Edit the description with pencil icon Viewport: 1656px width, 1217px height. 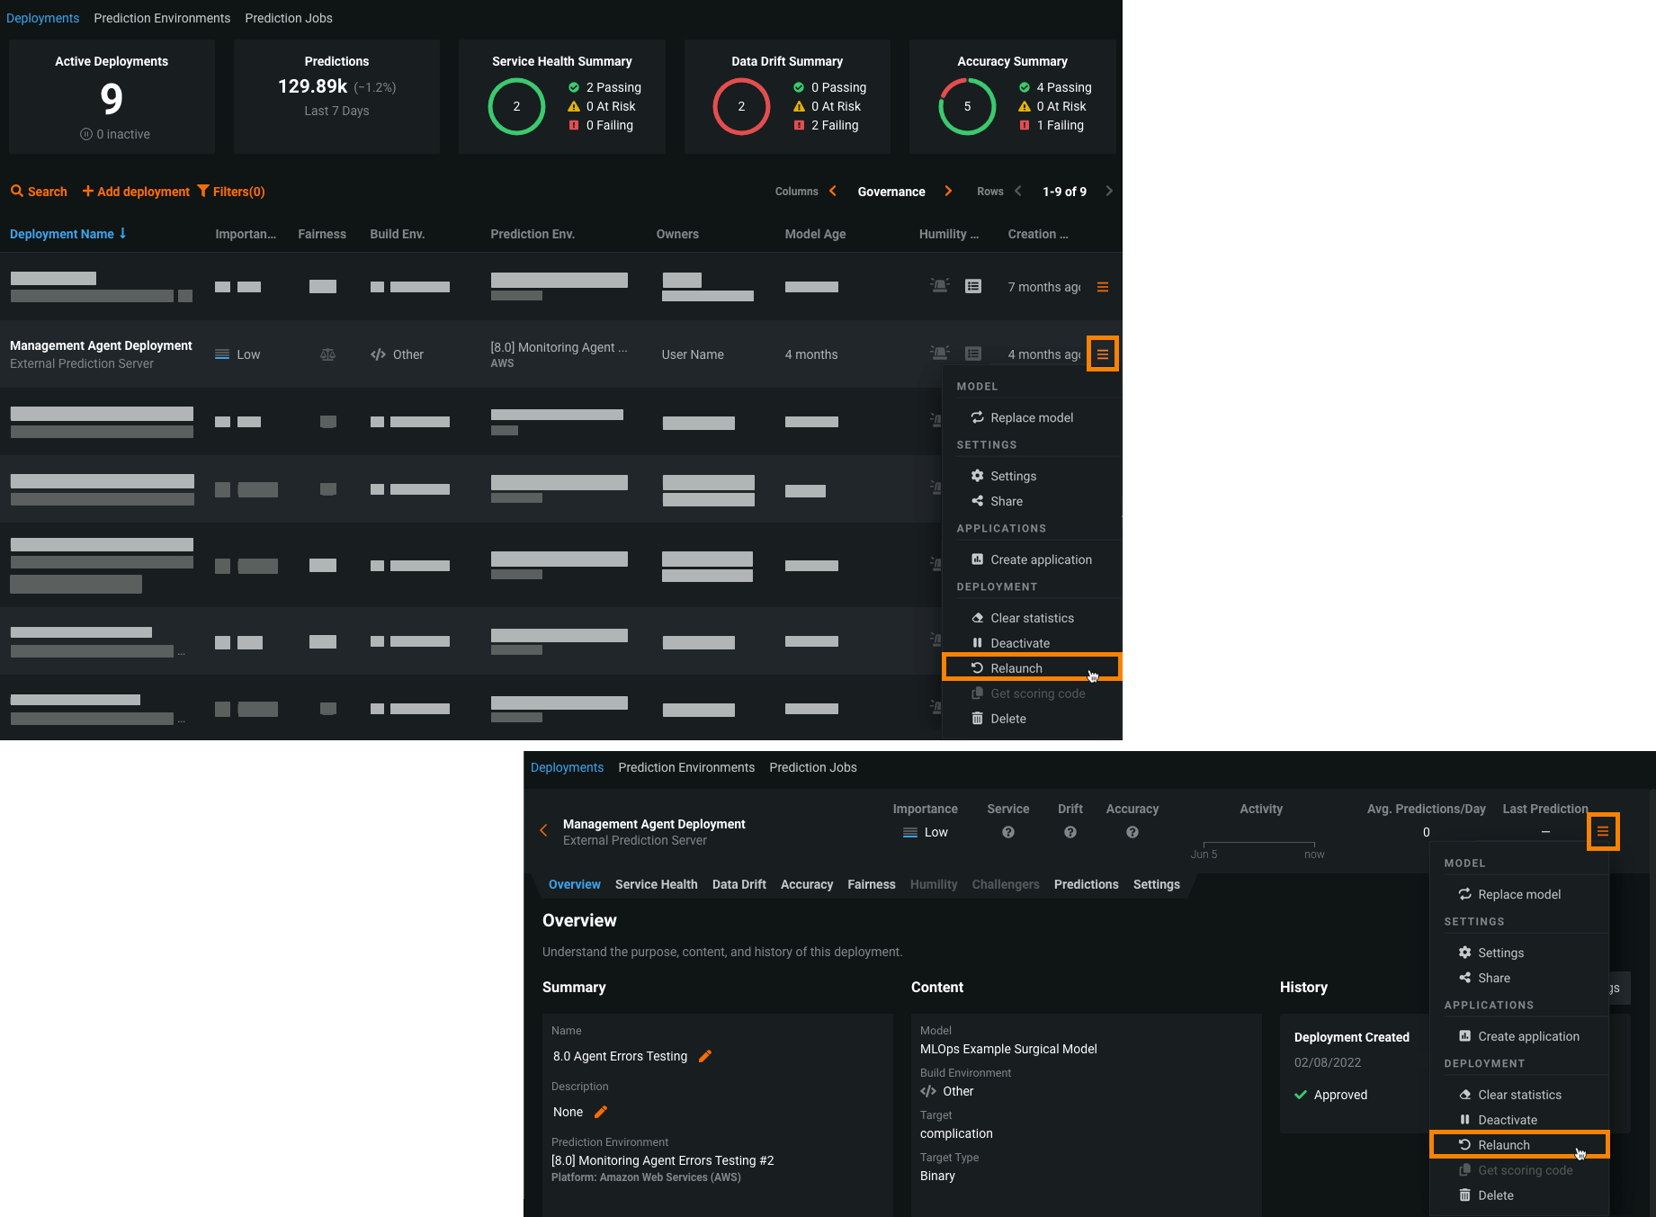point(601,1112)
